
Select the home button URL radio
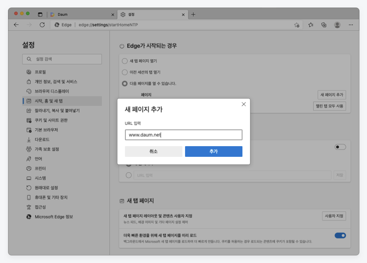[x=129, y=175]
